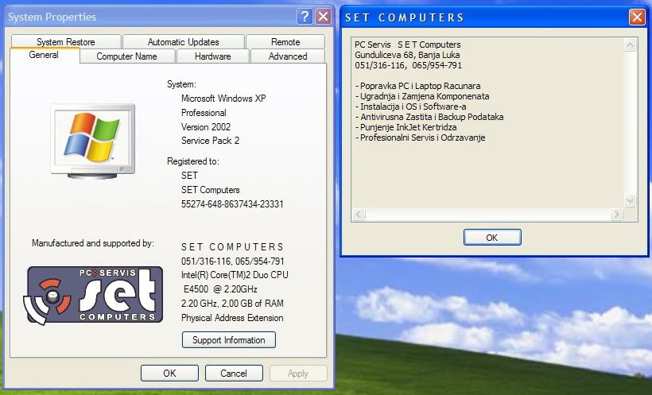
Task: Click 'Intel(R) Core(TM)2 Duo CPU' text
Action: pos(235,275)
